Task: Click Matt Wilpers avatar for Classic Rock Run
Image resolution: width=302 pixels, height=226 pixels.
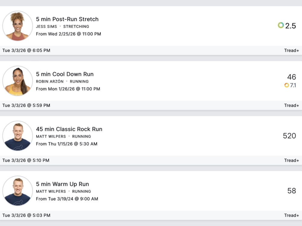Action: [18, 136]
